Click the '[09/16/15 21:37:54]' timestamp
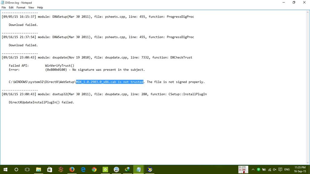Image resolution: width=310 pixels, height=174 pixels. [x=19, y=37]
